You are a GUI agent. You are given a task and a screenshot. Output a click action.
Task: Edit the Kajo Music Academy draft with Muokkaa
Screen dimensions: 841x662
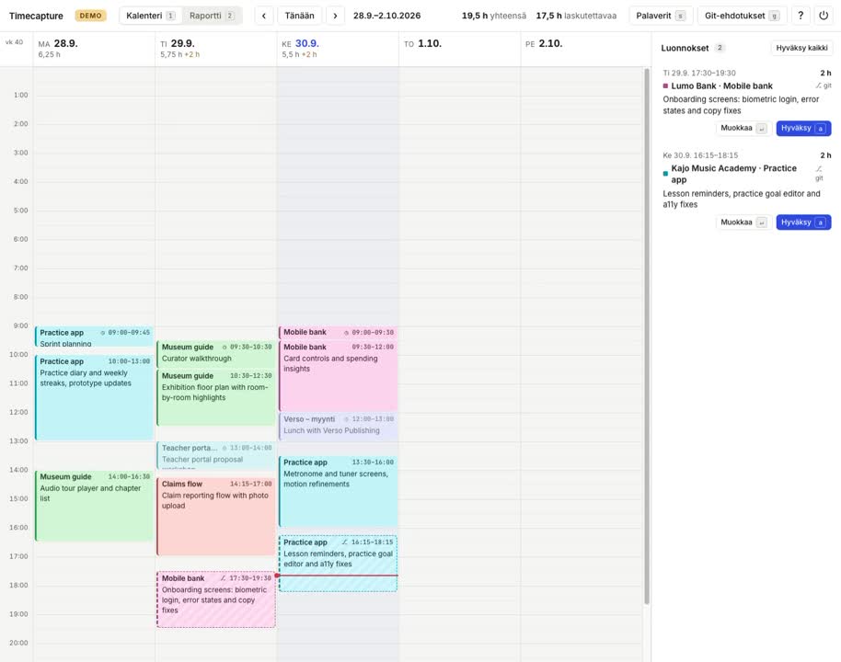coord(743,222)
